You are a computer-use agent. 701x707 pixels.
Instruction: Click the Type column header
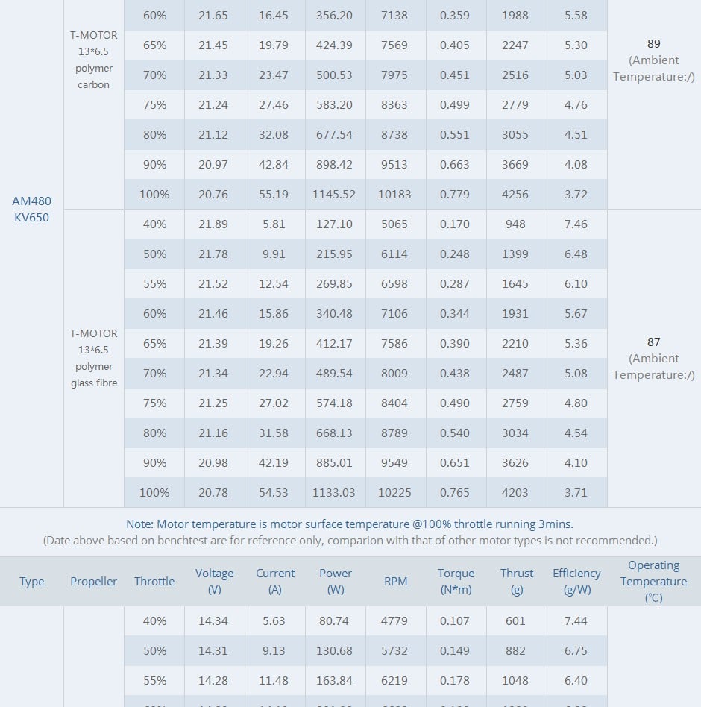pyautogui.click(x=31, y=581)
